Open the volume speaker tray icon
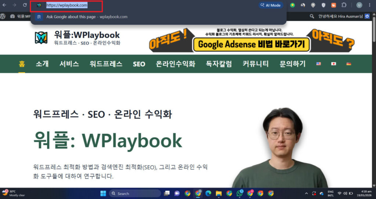This screenshot has width=376, height=199. tap(345, 194)
